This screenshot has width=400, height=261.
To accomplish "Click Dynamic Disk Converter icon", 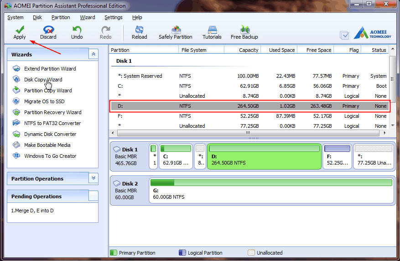I will coord(16,134).
